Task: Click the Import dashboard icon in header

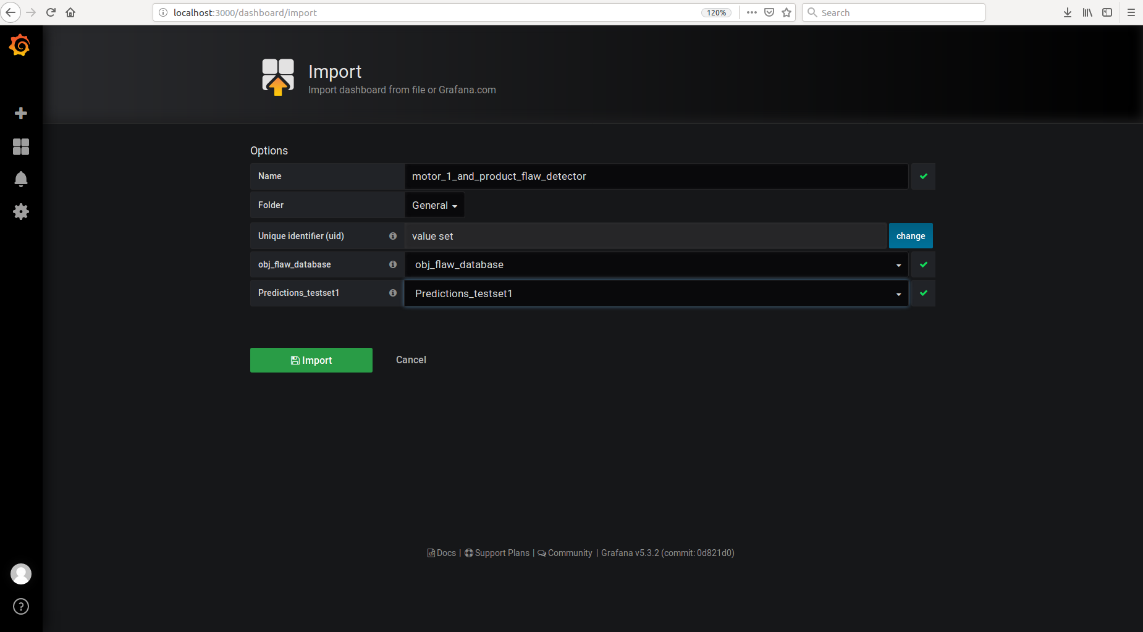Action: click(x=278, y=77)
